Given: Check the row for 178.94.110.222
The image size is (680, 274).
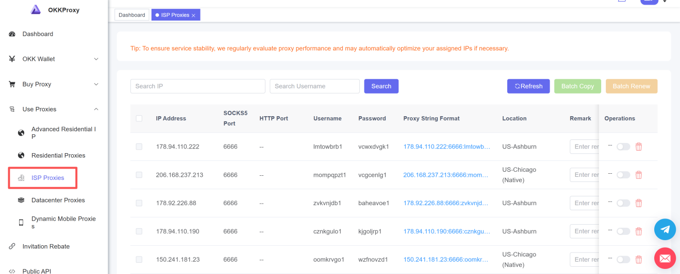Looking at the screenshot, I should [139, 147].
